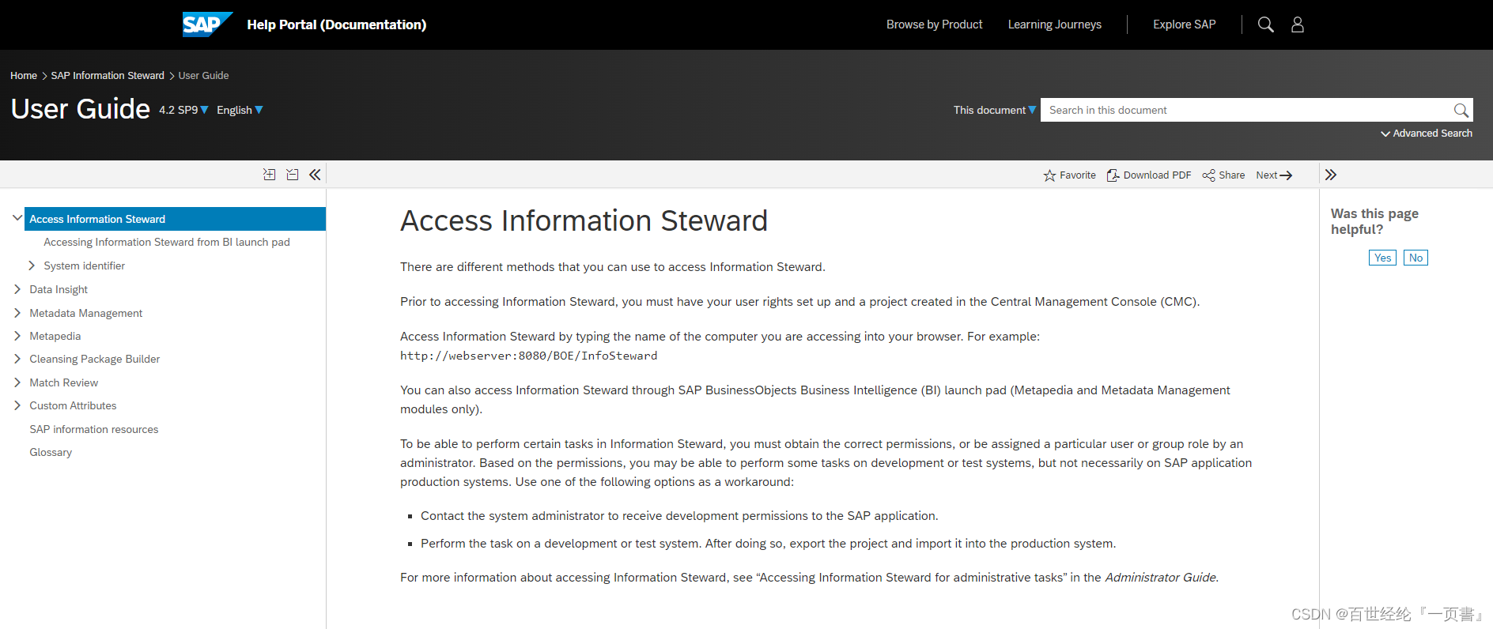Open the site search magnifier icon
Viewport: 1493px width, 629px height.
pos(1265,24)
